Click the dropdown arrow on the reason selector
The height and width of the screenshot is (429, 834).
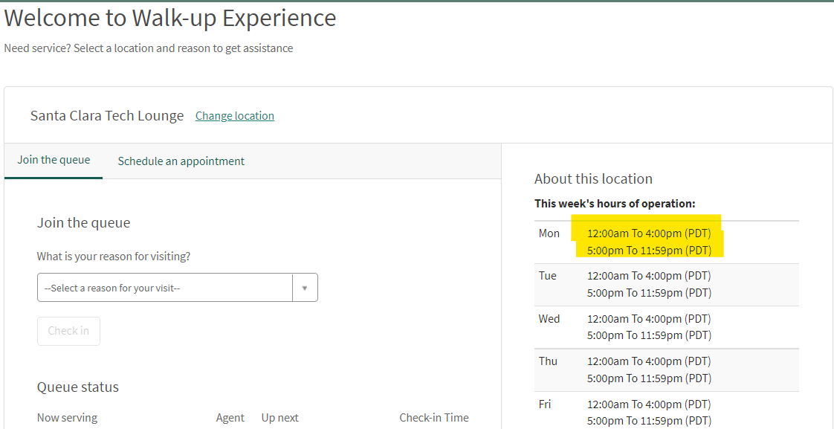click(306, 287)
